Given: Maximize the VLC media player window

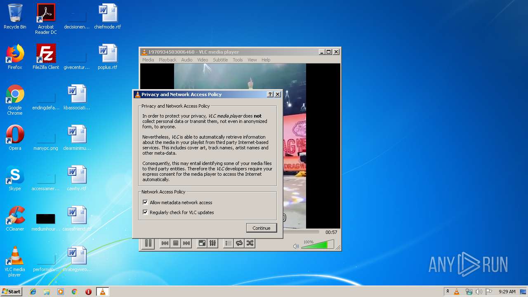Looking at the screenshot, I should [329, 52].
